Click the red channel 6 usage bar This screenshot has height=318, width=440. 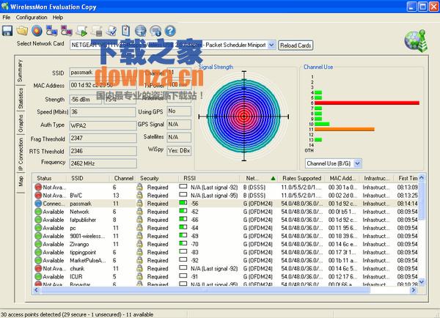coord(367,103)
